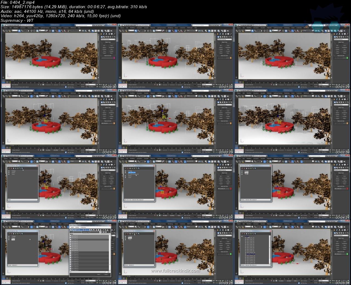The image size is (351, 285).
Task: Click the Curve Editor icon in 00:02:59 toolbar
Action: (329, 96)
